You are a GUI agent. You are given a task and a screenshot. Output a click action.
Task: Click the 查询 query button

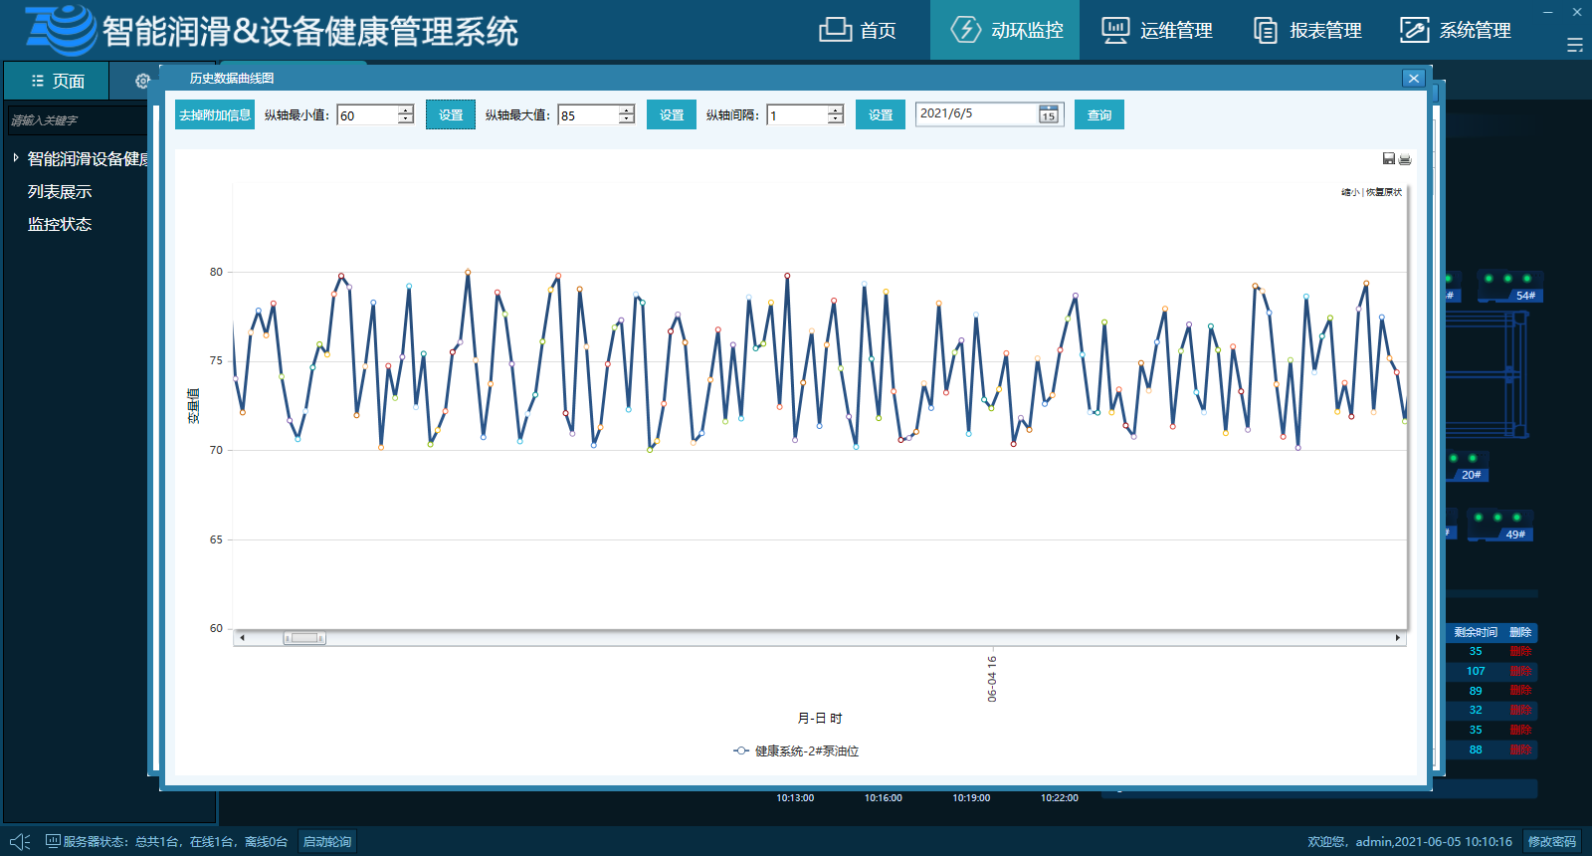pyautogui.click(x=1098, y=115)
